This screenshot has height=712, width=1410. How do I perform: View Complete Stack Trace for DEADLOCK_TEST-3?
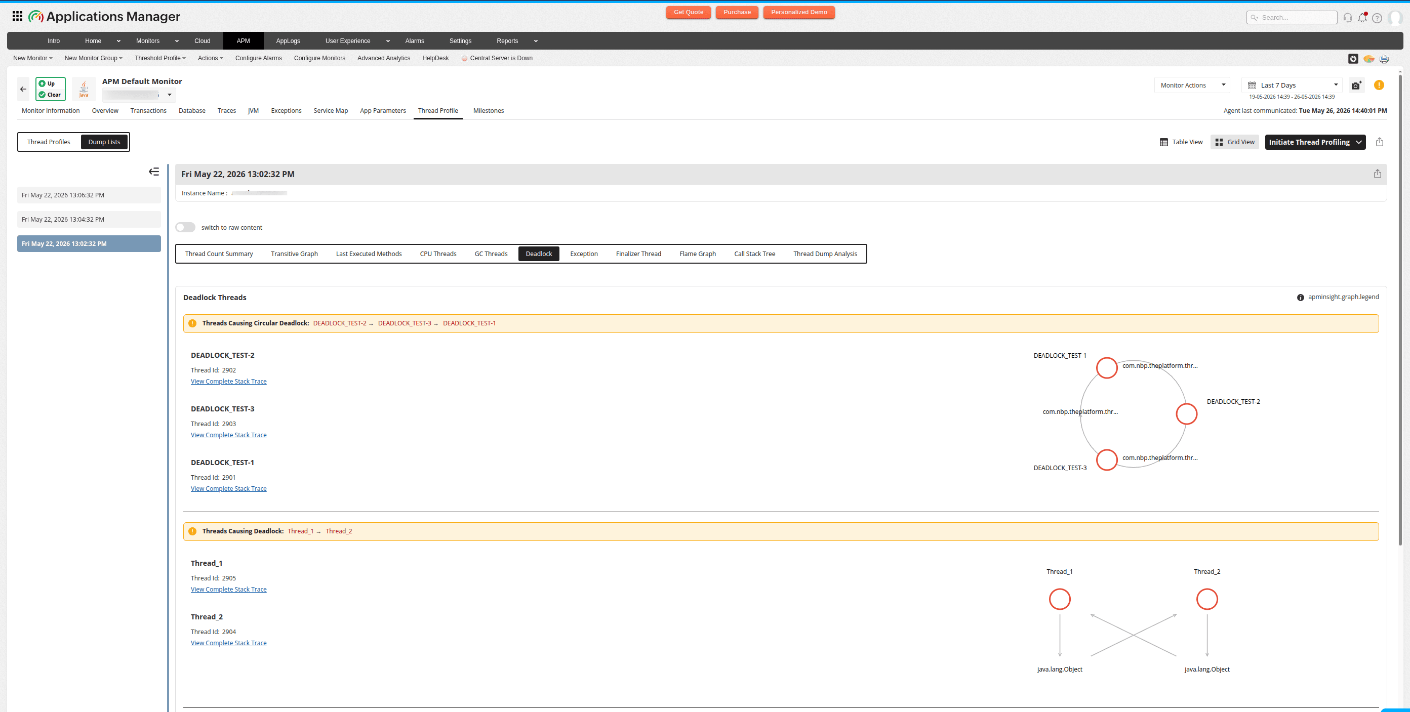tap(228, 435)
